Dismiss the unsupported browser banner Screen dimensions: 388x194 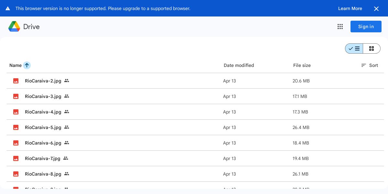376,9
